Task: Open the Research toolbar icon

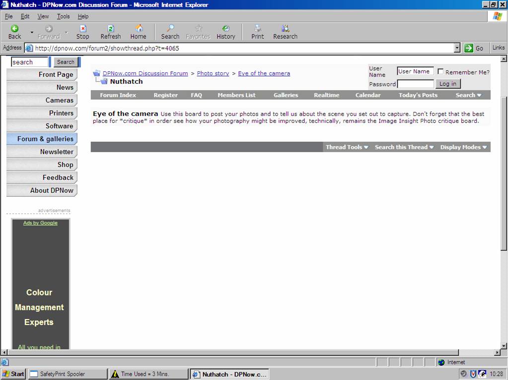Action: 285,29
